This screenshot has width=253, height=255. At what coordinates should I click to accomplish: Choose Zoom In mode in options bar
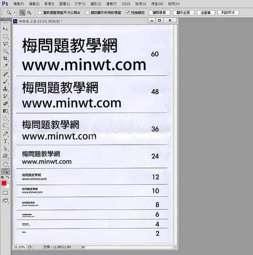[x=22, y=12]
